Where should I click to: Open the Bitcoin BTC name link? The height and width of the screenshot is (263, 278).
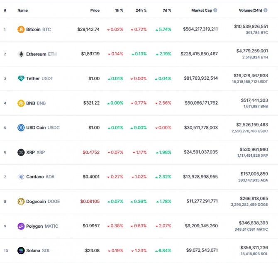point(39,29)
